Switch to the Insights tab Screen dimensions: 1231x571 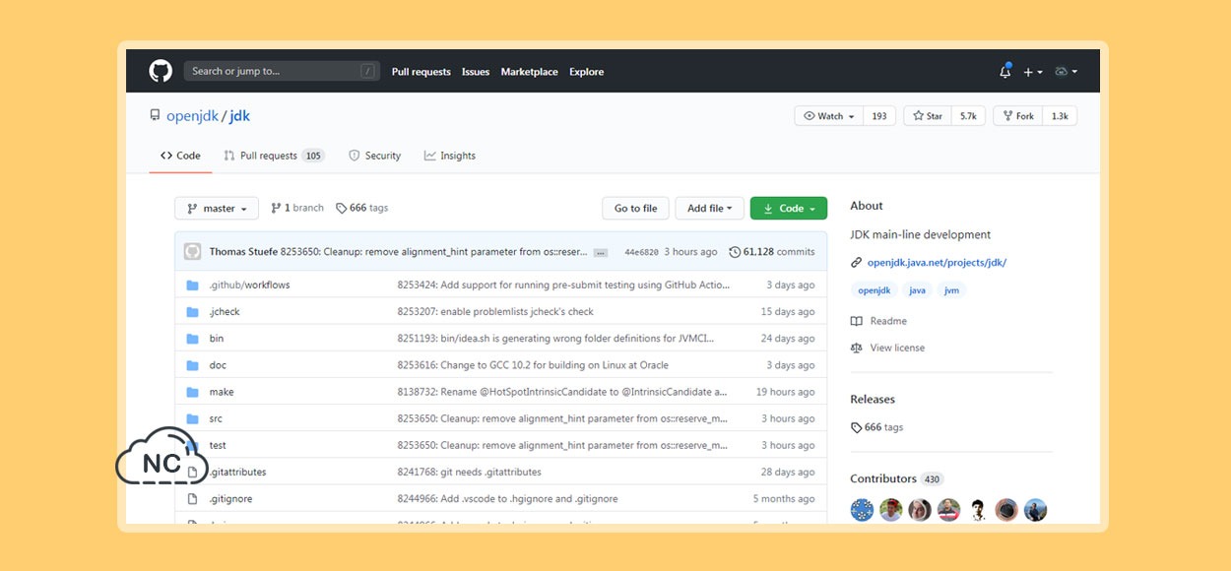(x=450, y=156)
